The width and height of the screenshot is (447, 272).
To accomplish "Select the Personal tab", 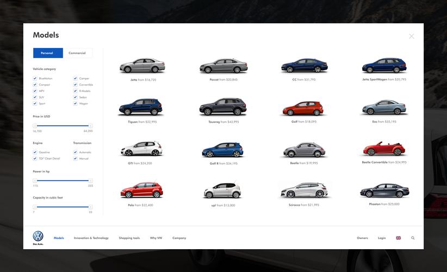I will pyautogui.click(x=47, y=53).
